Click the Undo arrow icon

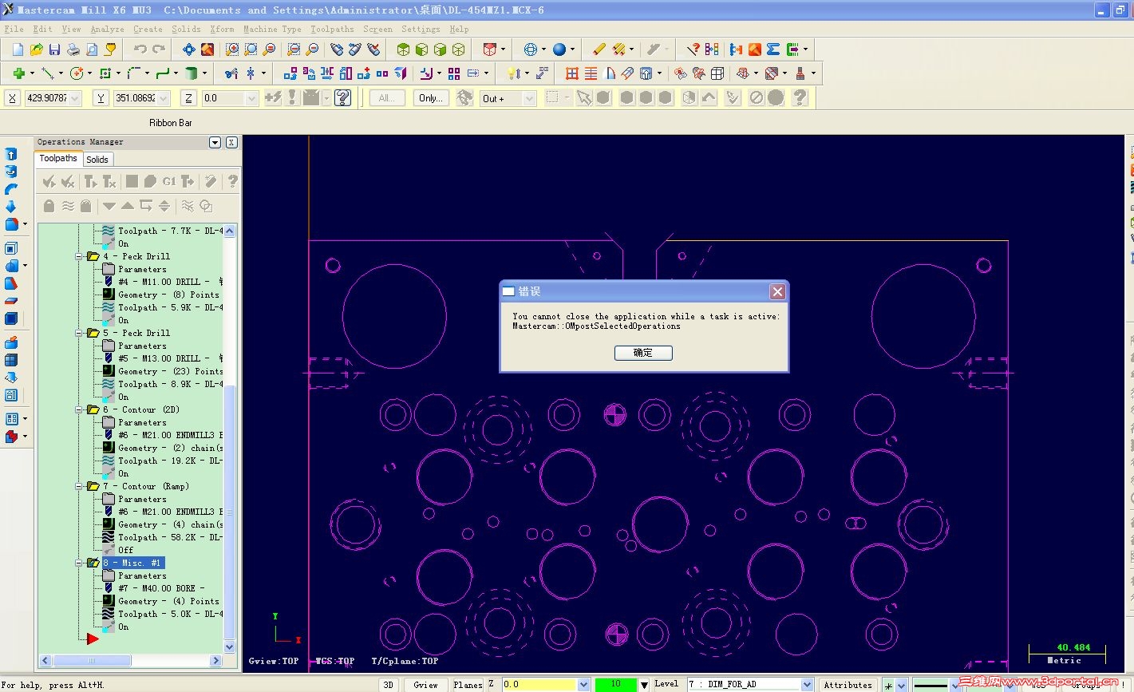[140, 49]
